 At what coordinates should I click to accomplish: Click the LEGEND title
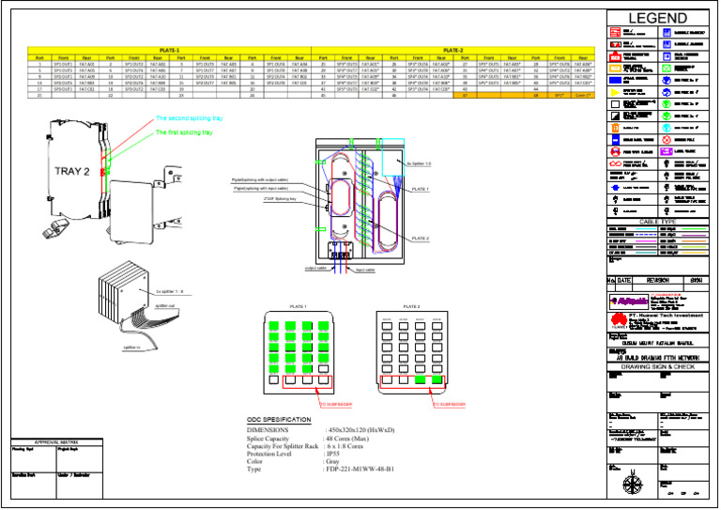[657, 19]
